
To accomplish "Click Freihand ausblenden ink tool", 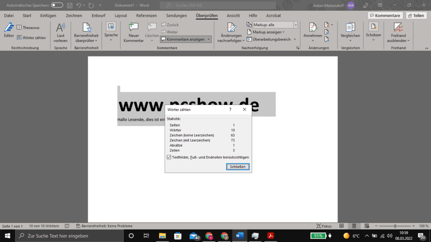I will coord(398,33).
